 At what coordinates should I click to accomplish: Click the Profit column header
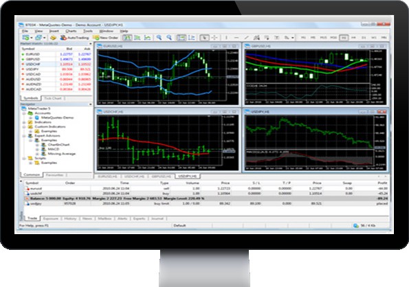coord(382,183)
